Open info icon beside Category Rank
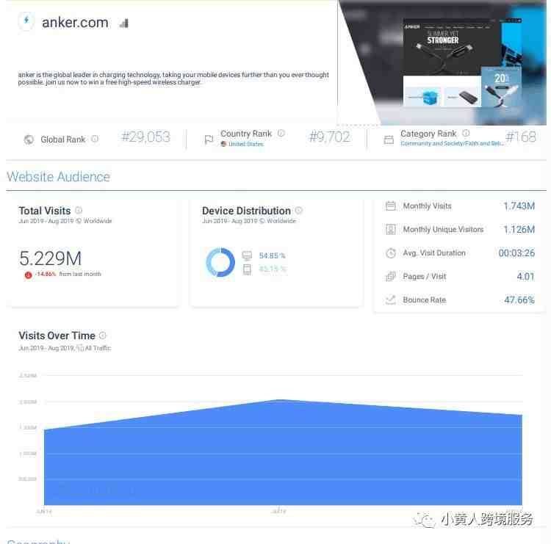The image size is (551, 544). (x=466, y=133)
